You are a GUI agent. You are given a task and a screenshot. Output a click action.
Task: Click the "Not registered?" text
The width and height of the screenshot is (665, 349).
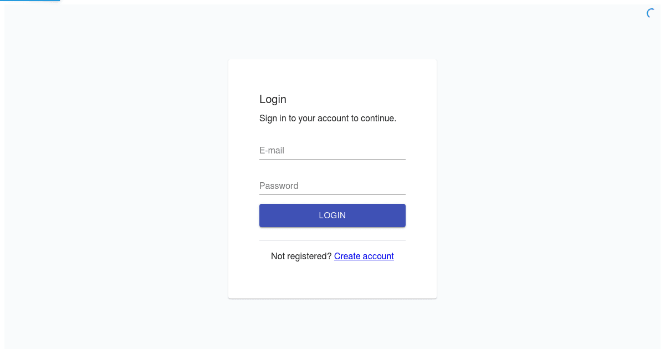pos(301,256)
